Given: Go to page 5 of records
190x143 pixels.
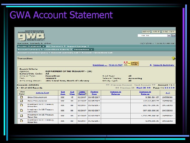Looking at the screenshot, I should [x=172, y=88].
